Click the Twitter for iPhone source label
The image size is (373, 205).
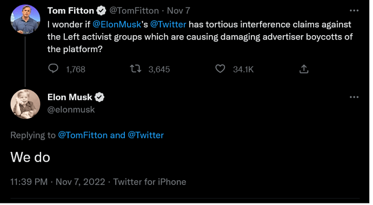pos(150,182)
